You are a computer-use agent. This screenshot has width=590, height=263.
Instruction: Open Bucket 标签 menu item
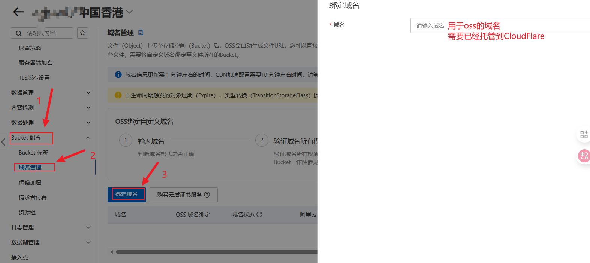[x=33, y=153]
